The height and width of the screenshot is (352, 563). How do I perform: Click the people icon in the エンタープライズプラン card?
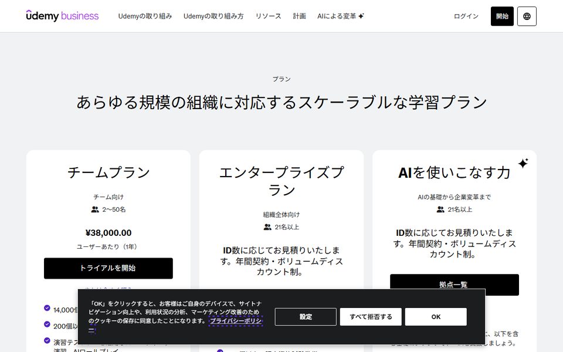coord(267,227)
